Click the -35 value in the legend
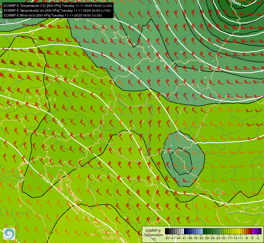The height and width of the screenshot is (243, 264). (x=195, y=238)
